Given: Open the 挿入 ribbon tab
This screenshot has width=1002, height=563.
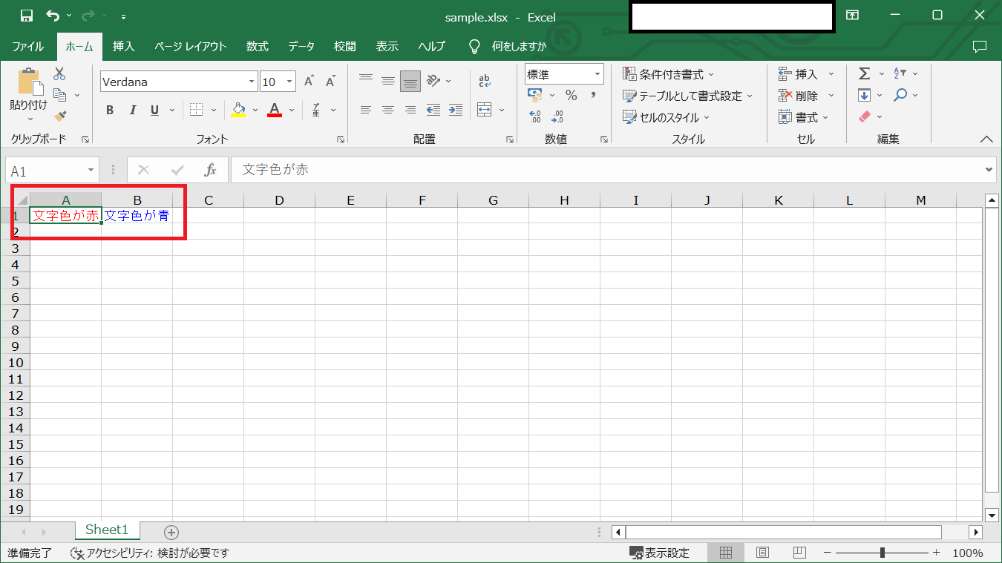Looking at the screenshot, I should [123, 46].
